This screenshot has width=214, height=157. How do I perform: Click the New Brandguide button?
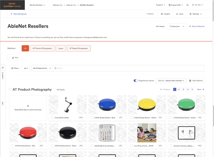click(x=19, y=14)
